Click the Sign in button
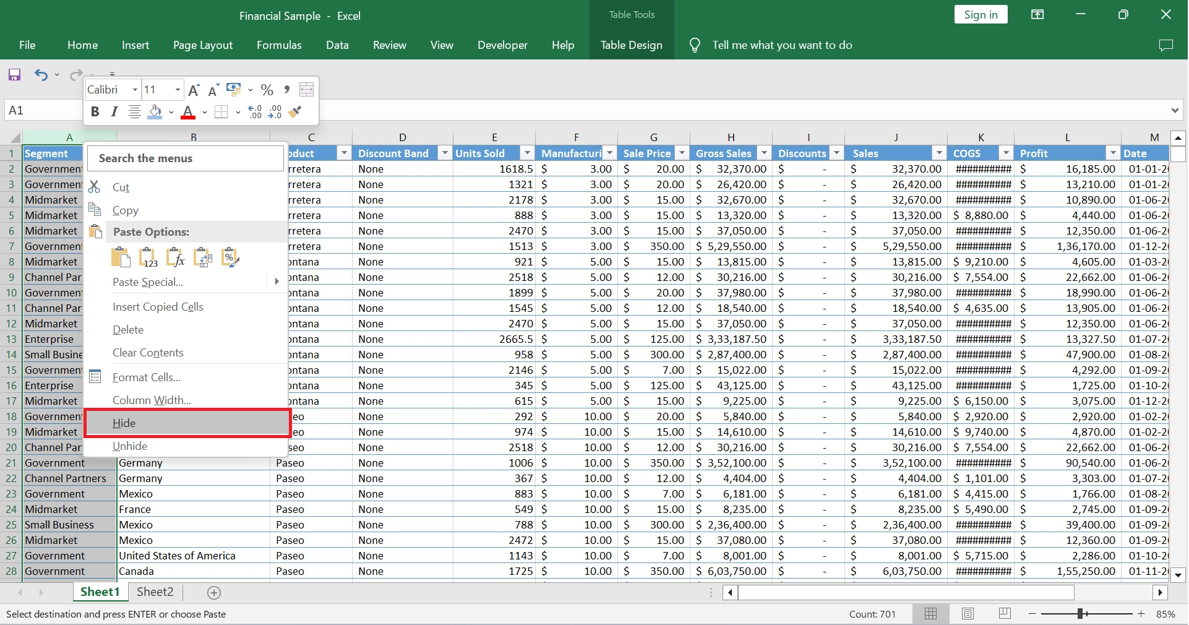Viewport: 1189px width, 625px height. pyautogui.click(x=981, y=15)
